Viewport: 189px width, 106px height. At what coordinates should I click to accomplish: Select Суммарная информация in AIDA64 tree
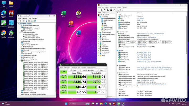click(x=109, y=19)
